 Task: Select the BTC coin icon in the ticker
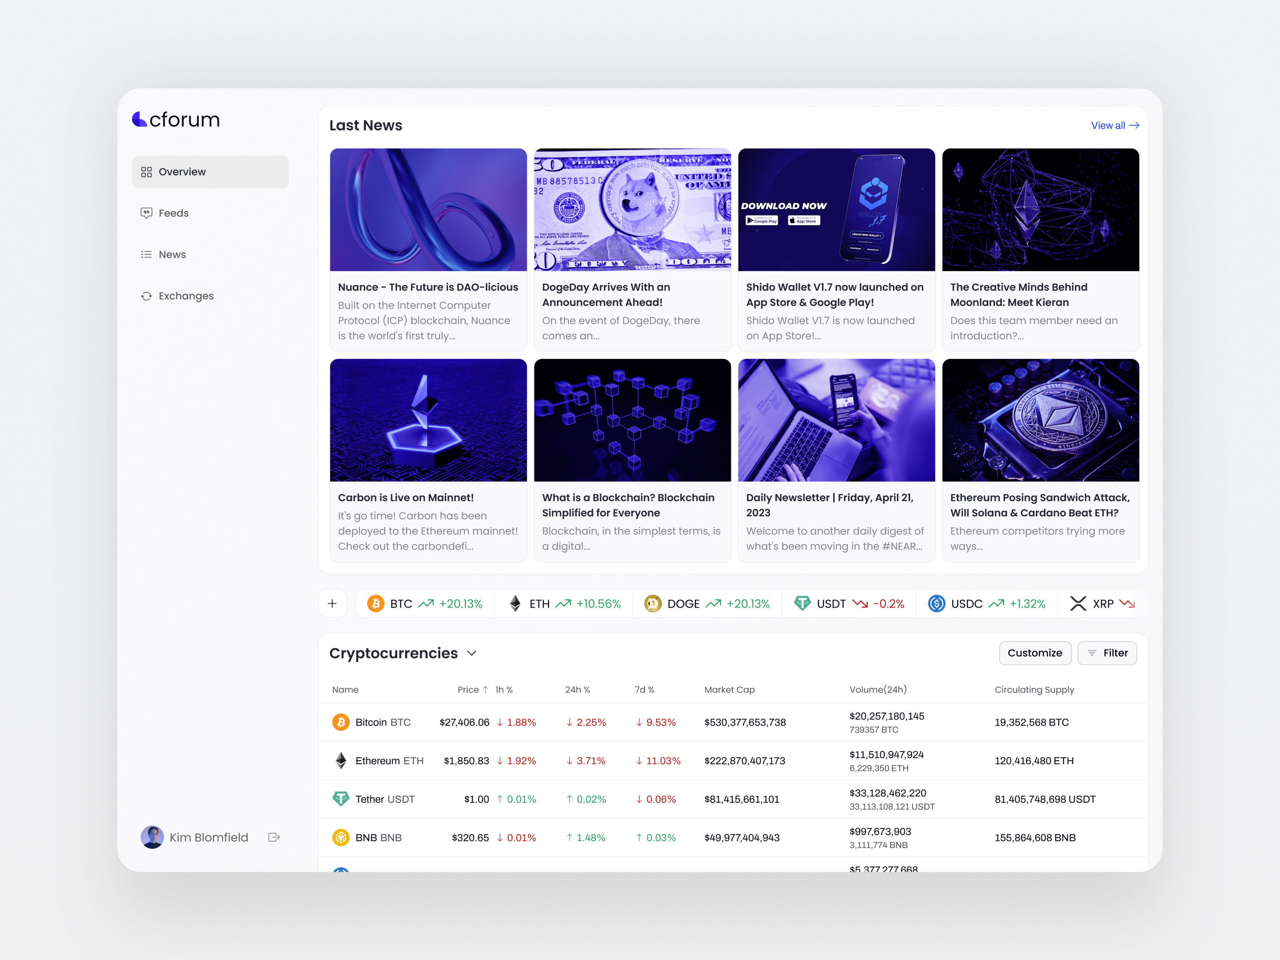coord(376,603)
